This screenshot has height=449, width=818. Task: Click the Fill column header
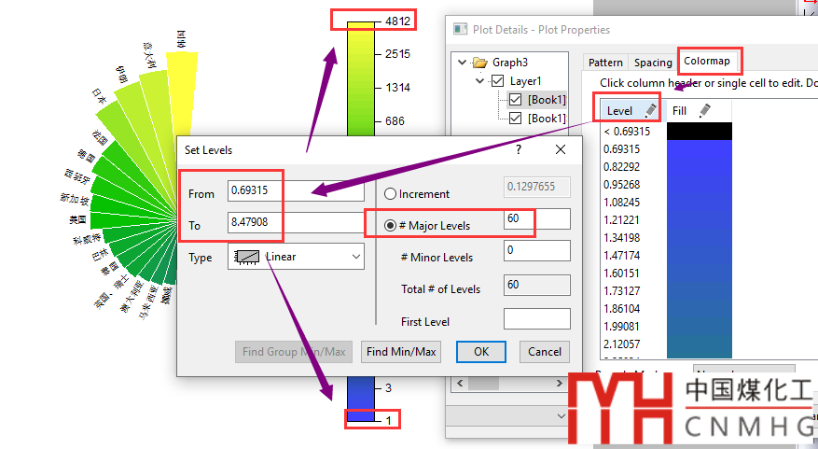pyautogui.click(x=699, y=111)
